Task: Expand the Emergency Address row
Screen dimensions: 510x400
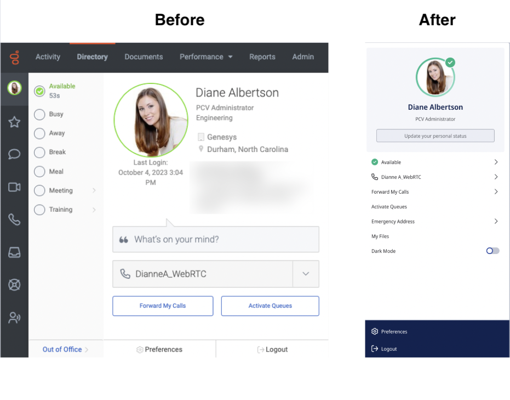Action: tap(496, 221)
